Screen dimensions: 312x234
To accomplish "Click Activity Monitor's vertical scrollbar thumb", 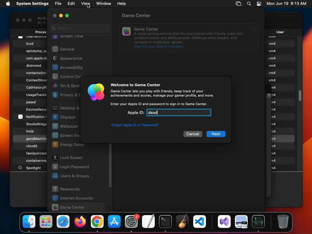I will (x=300, y=95).
